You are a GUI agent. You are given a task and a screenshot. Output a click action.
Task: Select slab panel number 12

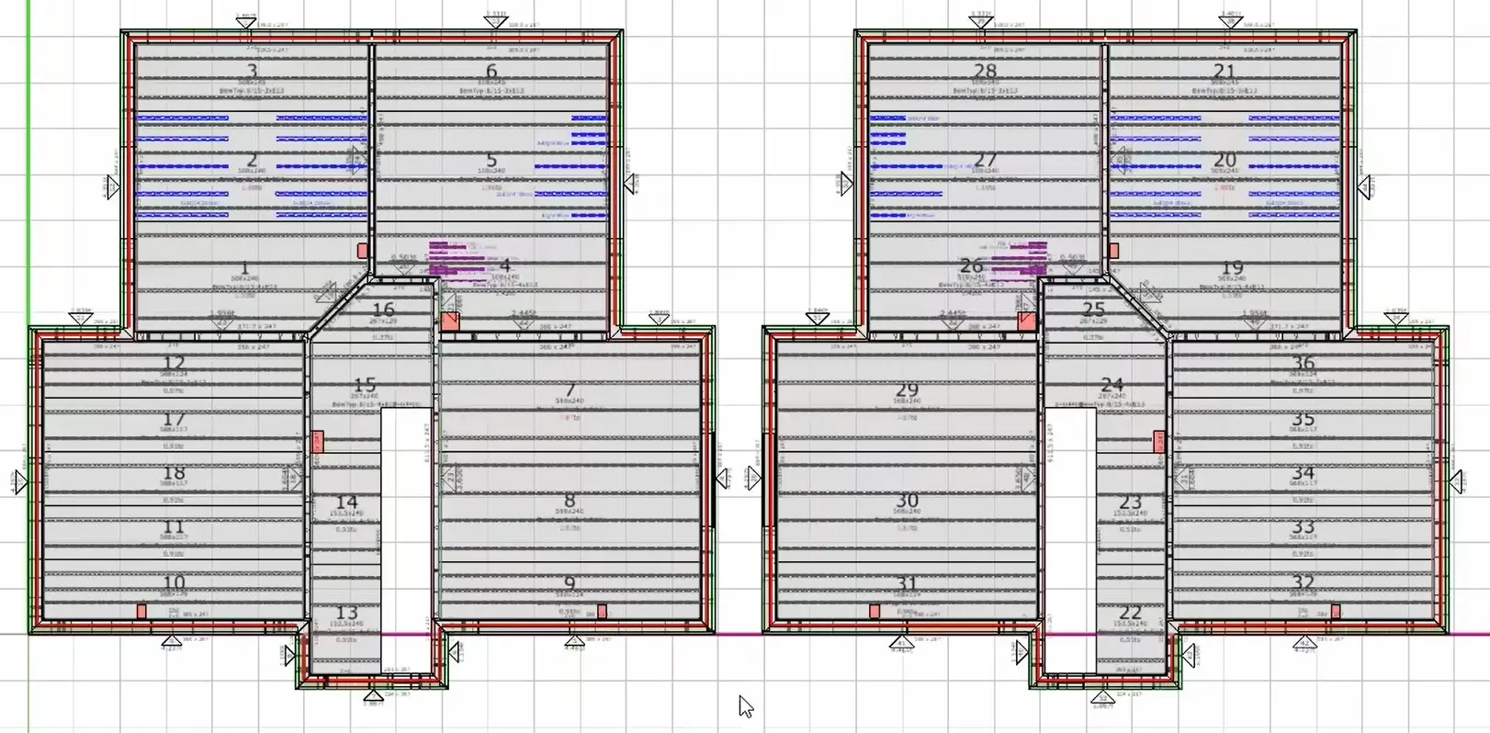(x=174, y=363)
